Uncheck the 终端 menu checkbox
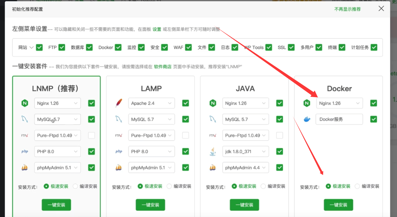 pyautogui.click(x=342, y=47)
